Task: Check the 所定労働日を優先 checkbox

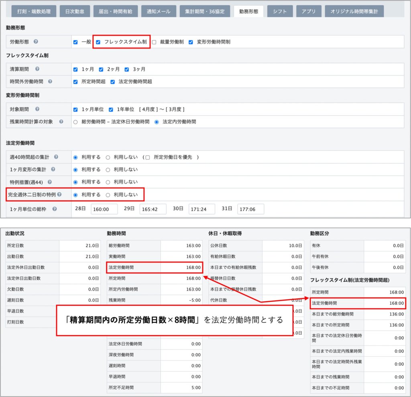Action: point(148,157)
